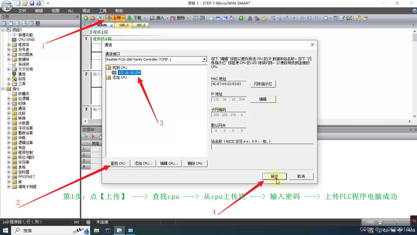The image size is (417, 235).
Task: Select CPU 172.16.10.254 in the list
Action: pyautogui.click(x=129, y=73)
